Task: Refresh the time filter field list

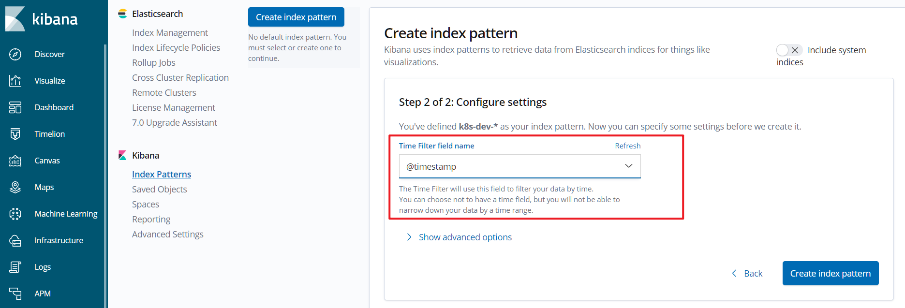Action: click(x=627, y=146)
